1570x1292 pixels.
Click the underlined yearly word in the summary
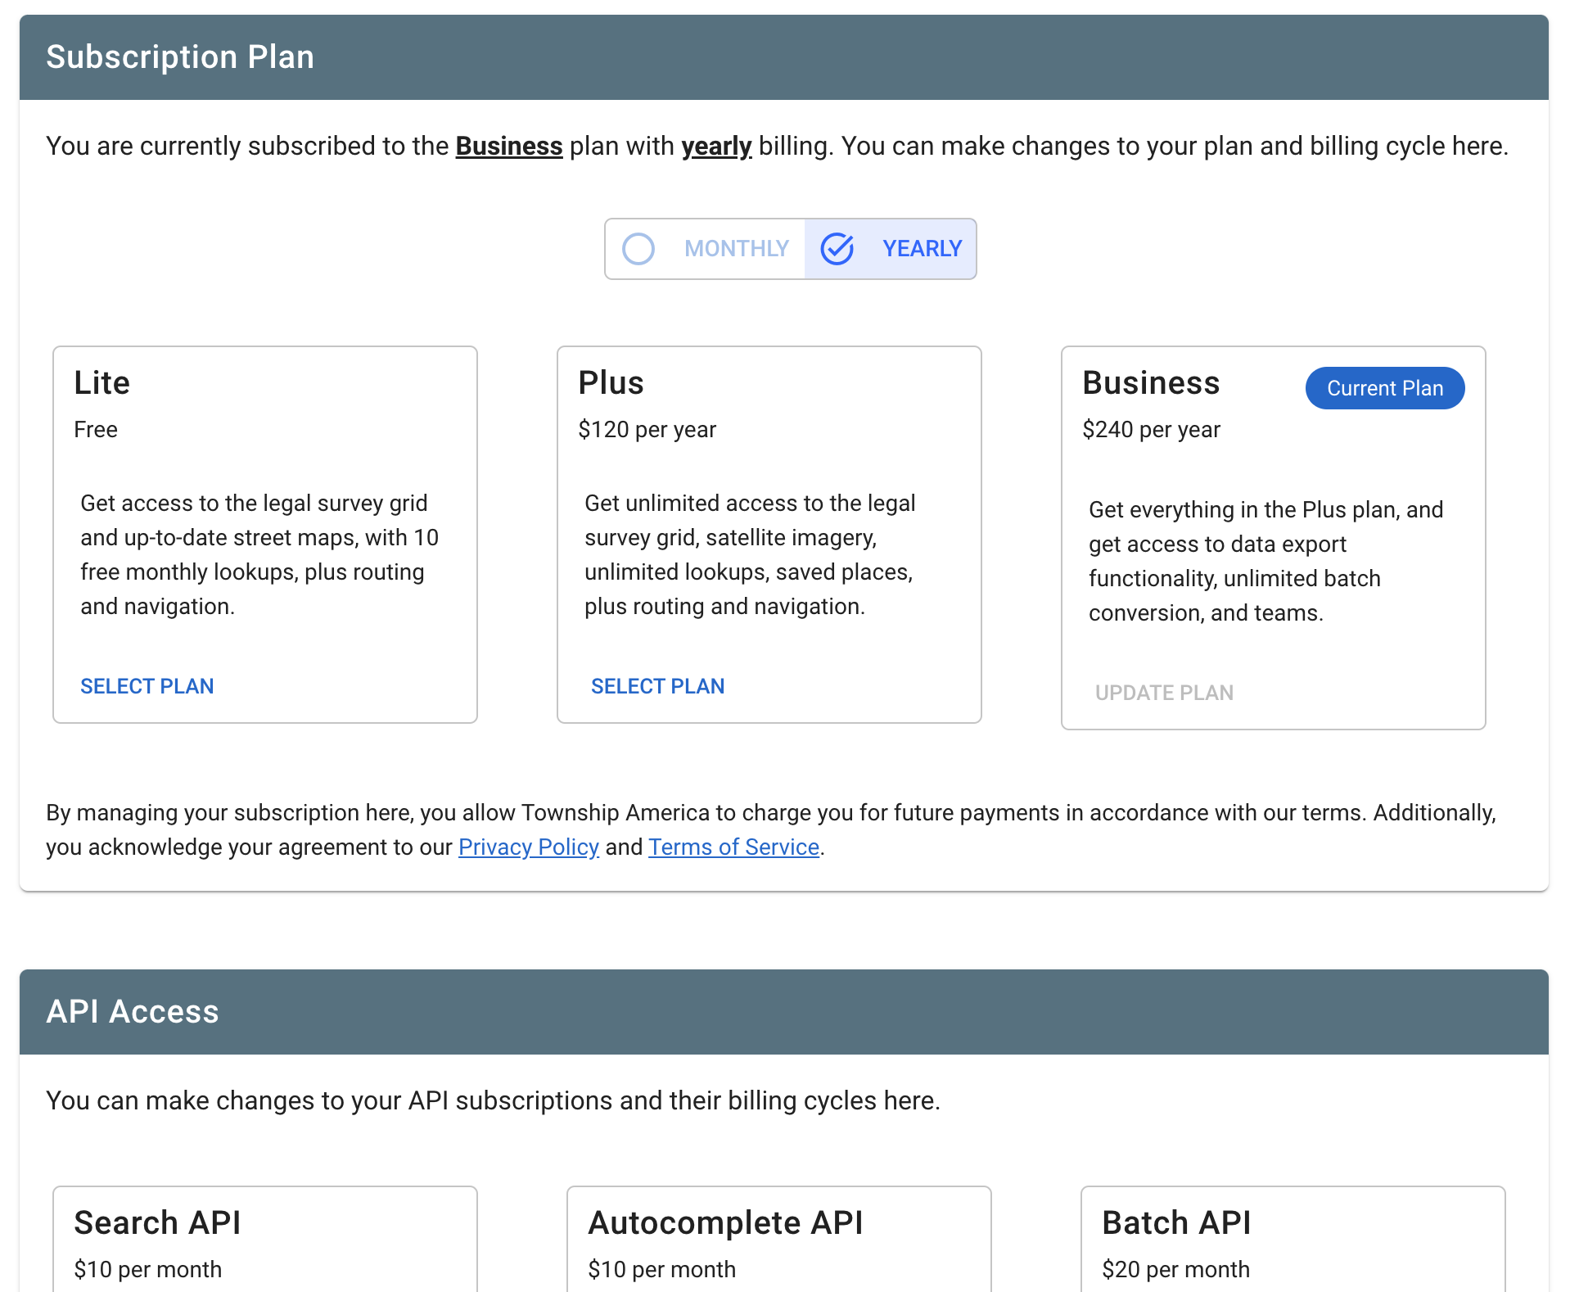[x=716, y=146]
